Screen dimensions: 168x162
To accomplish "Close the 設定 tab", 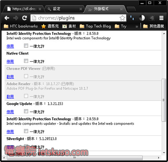I will (81, 9).
